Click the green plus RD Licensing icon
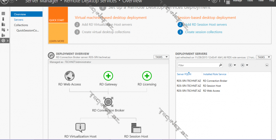This screenshot has width=276, height=140. coord(147,75)
